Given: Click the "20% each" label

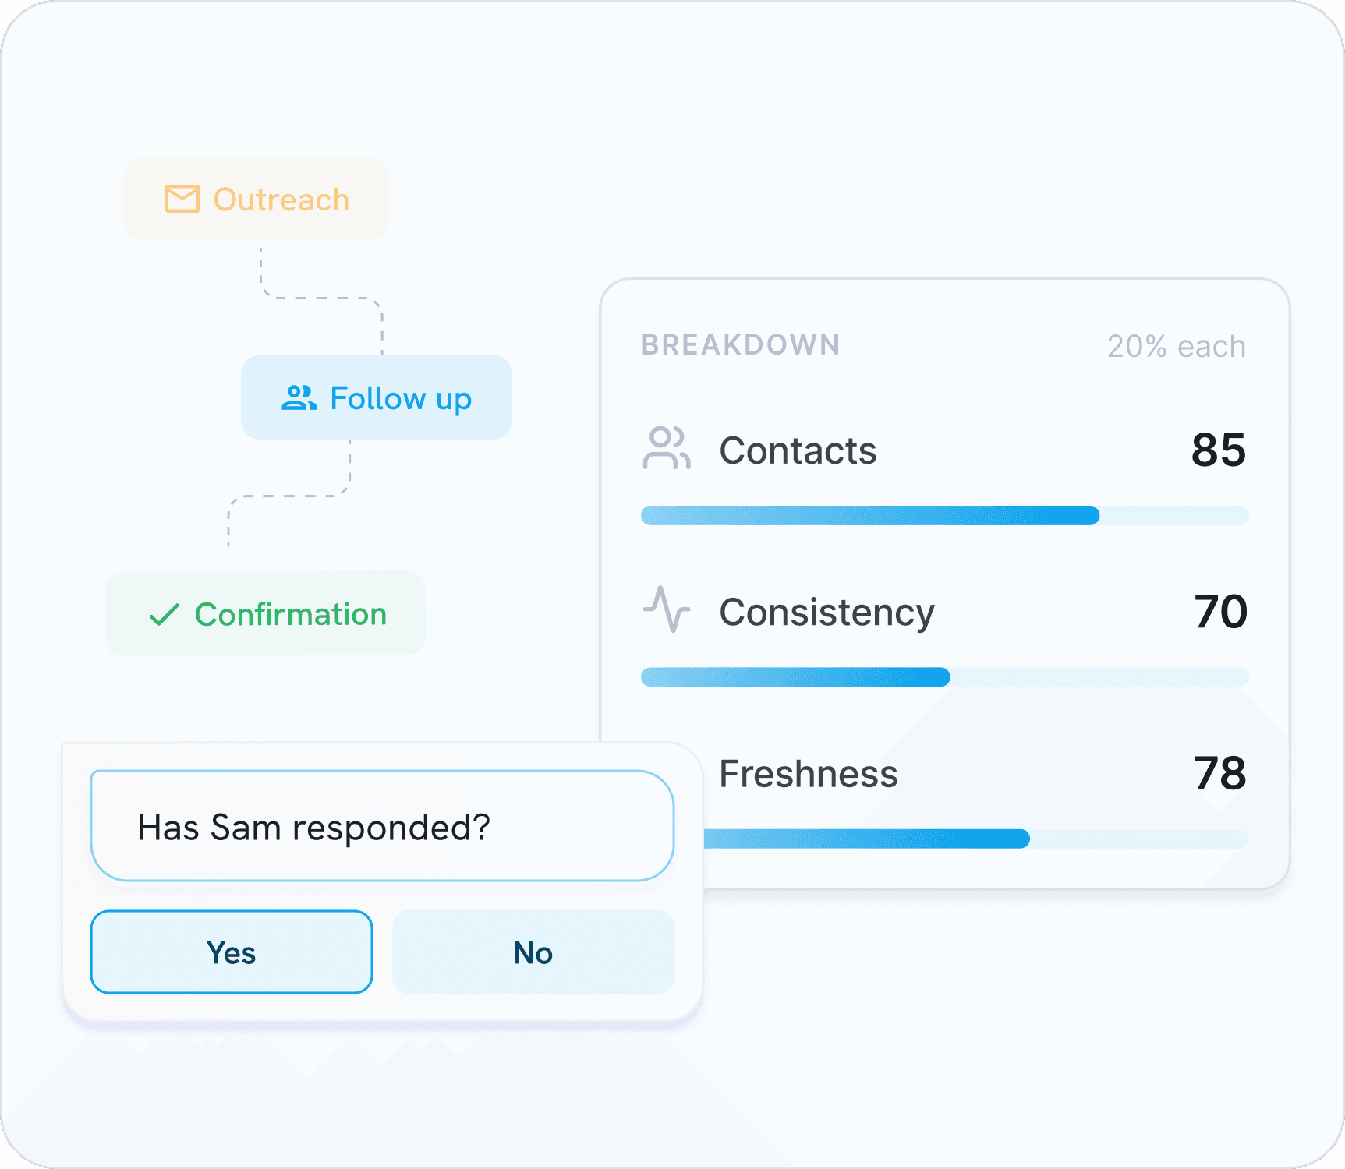Looking at the screenshot, I should (1176, 347).
